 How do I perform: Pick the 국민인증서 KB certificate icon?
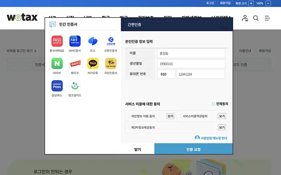111,63
